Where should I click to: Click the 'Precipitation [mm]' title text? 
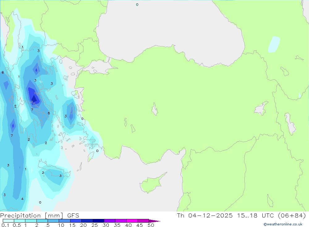(32, 216)
